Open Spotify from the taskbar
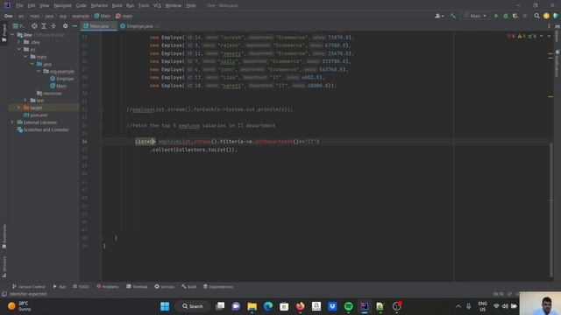The height and width of the screenshot is (315, 561). (x=349, y=306)
